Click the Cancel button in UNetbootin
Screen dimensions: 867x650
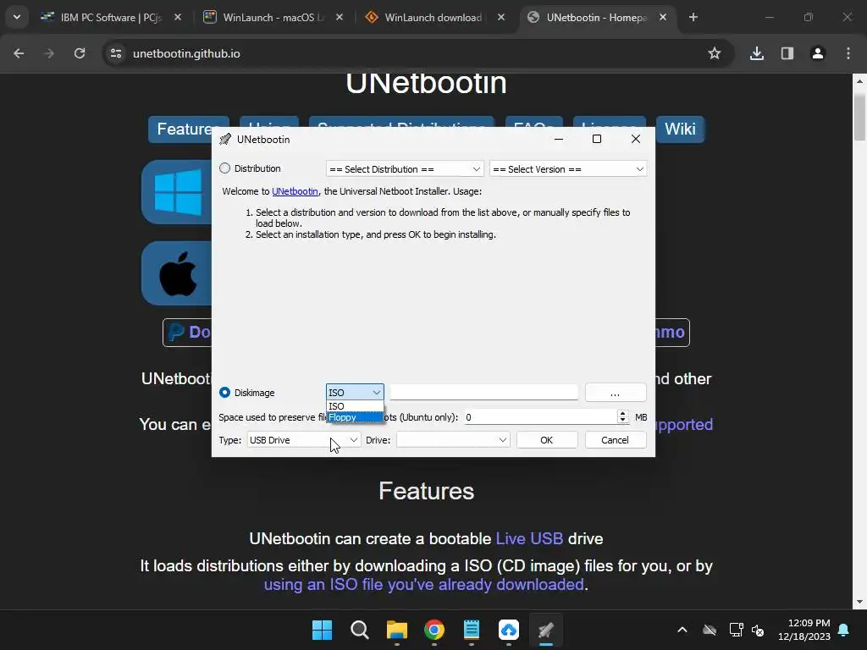coord(616,440)
